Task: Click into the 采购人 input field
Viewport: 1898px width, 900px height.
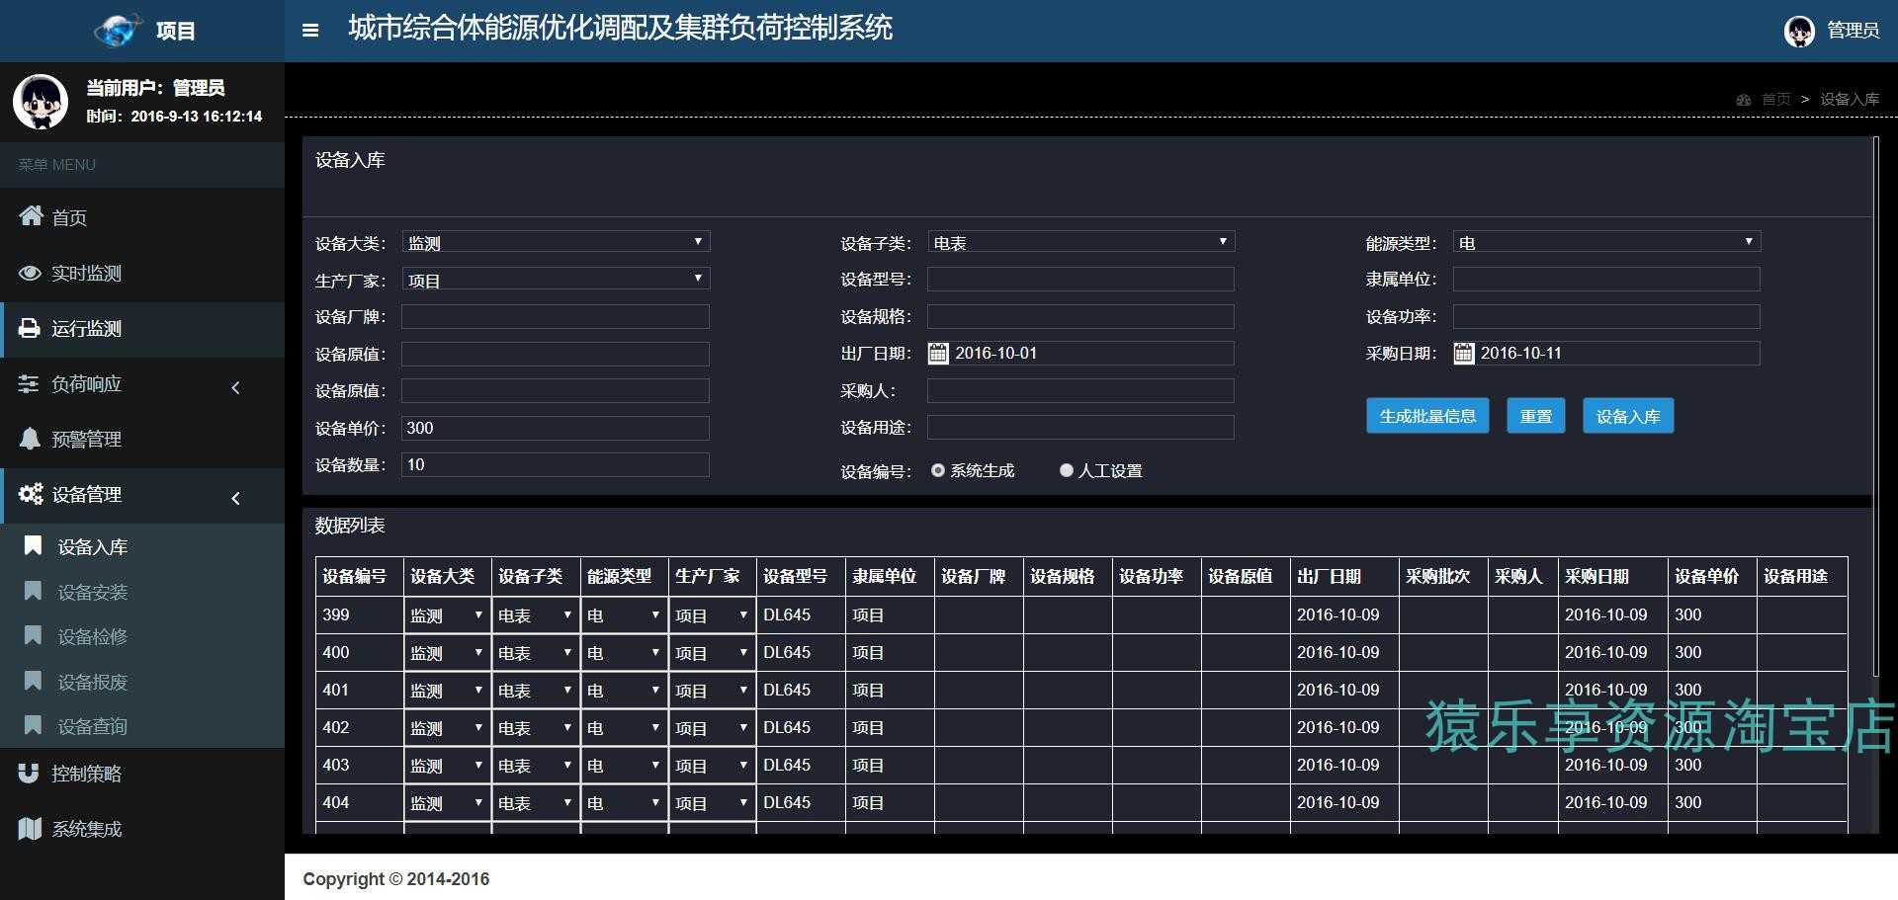Action: pos(1080,390)
